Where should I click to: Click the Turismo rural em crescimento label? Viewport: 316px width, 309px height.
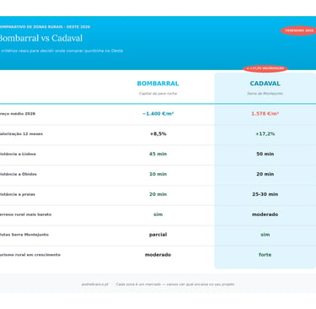[29, 255]
